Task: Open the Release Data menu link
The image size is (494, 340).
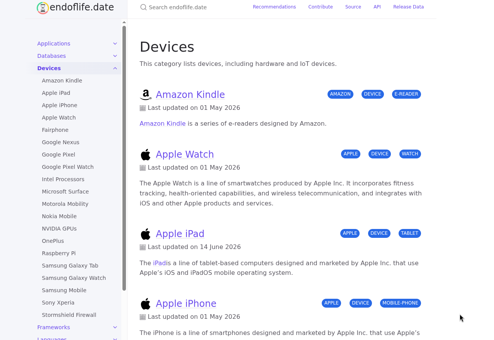Action: pyautogui.click(x=408, y=7)
